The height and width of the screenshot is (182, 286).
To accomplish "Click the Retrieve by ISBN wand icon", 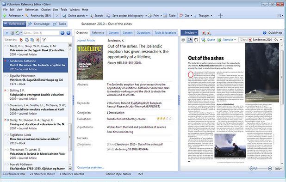I will 27,16.
